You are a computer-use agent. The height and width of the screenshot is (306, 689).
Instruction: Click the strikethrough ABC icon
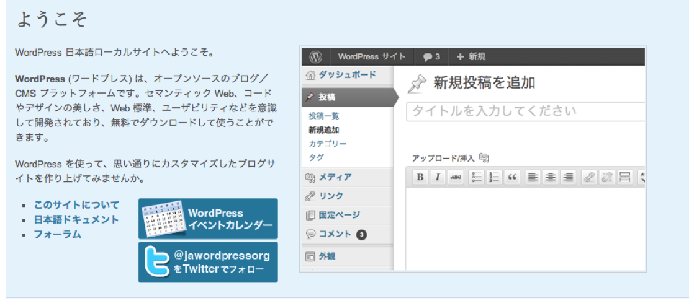pos(456,178)
